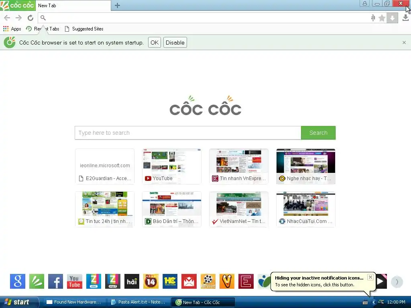411x308 pixels.
Task: Open the orange V shortcut icon
Action: click(x=227, y=281)
